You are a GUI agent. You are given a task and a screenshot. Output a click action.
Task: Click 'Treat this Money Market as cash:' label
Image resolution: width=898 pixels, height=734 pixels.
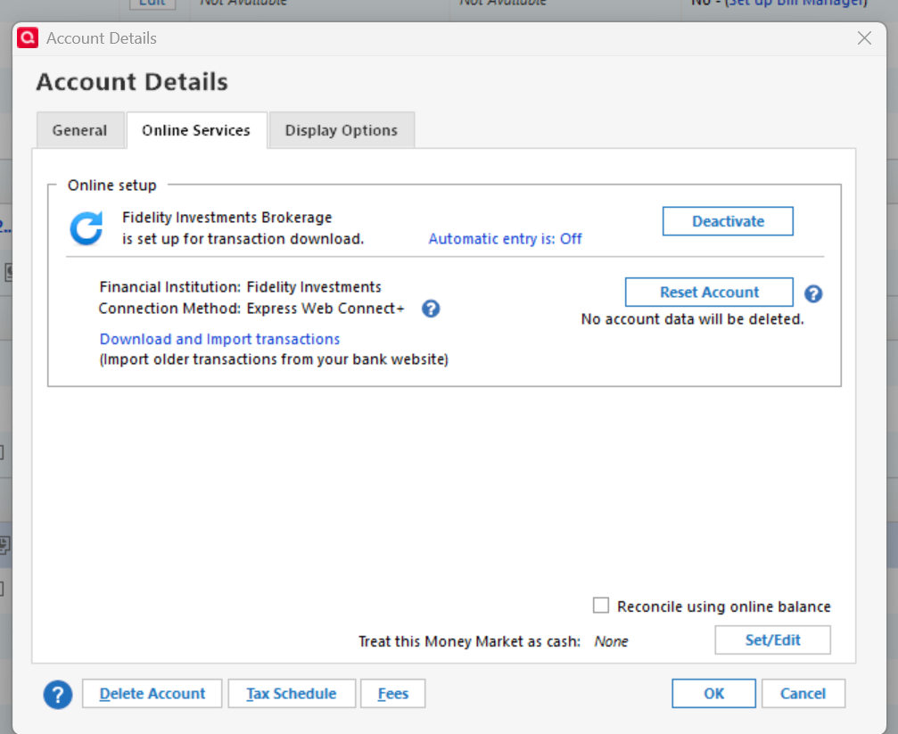[x=470, y=641]
